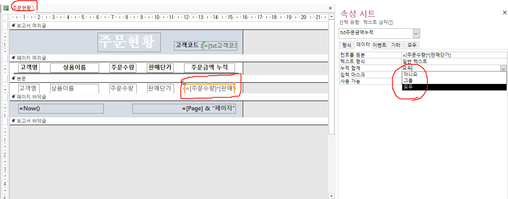Click the vertical scrollbar up arrow in the design view
The width and height of the screenshot is (508, 199).
click(331, 17)
